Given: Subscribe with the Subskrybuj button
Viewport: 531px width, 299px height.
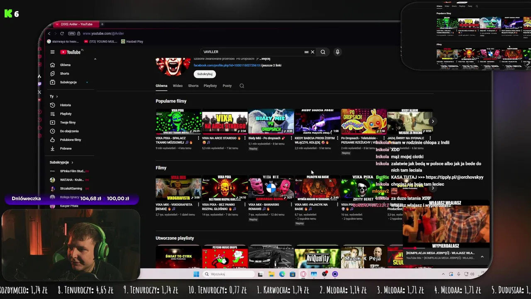Looking at the screenshot, I should pos(205,74).
